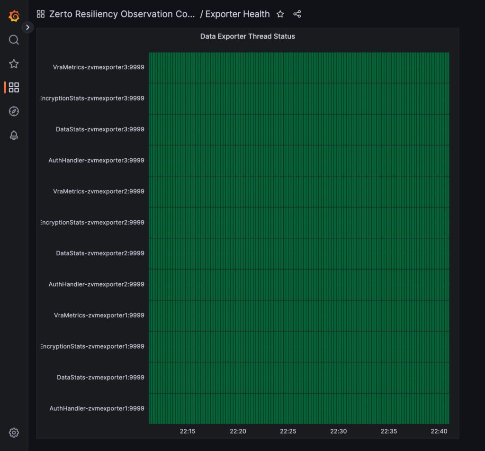Open the Configuration gear icon
This screenshot has width=485, height=451.
[14, 433]
